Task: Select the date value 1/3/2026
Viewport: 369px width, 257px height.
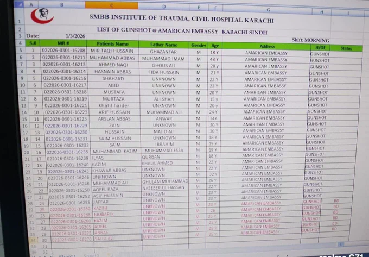Action: [x=75, y=36]
